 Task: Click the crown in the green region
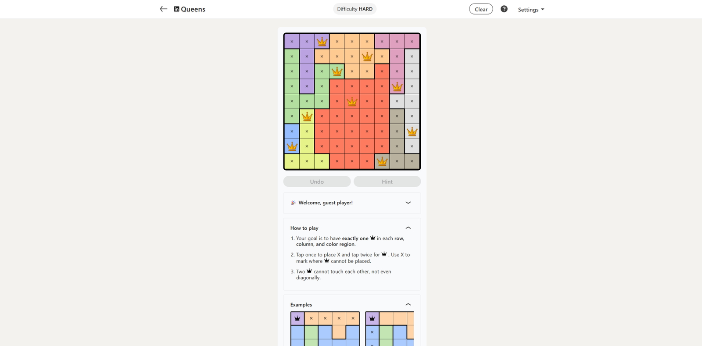tap(337, 71)
